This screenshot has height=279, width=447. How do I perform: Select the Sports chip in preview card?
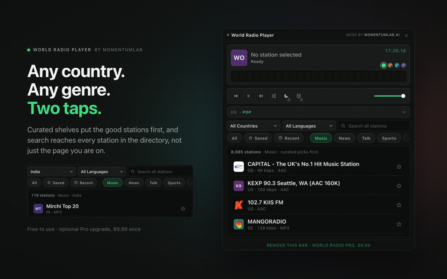coord(174,183)
